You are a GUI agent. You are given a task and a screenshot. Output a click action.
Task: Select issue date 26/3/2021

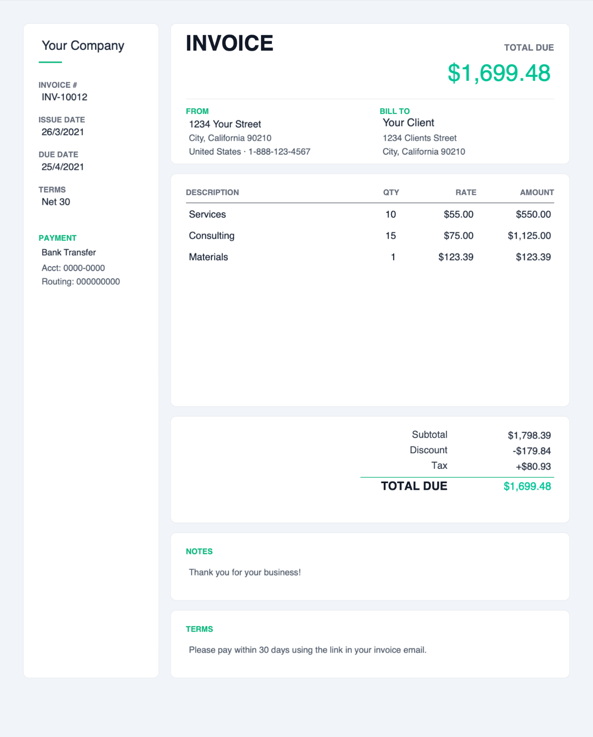tap(63, 132)
